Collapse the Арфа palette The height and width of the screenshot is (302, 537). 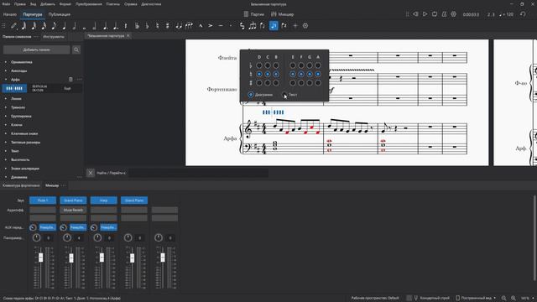pos(6,80)
